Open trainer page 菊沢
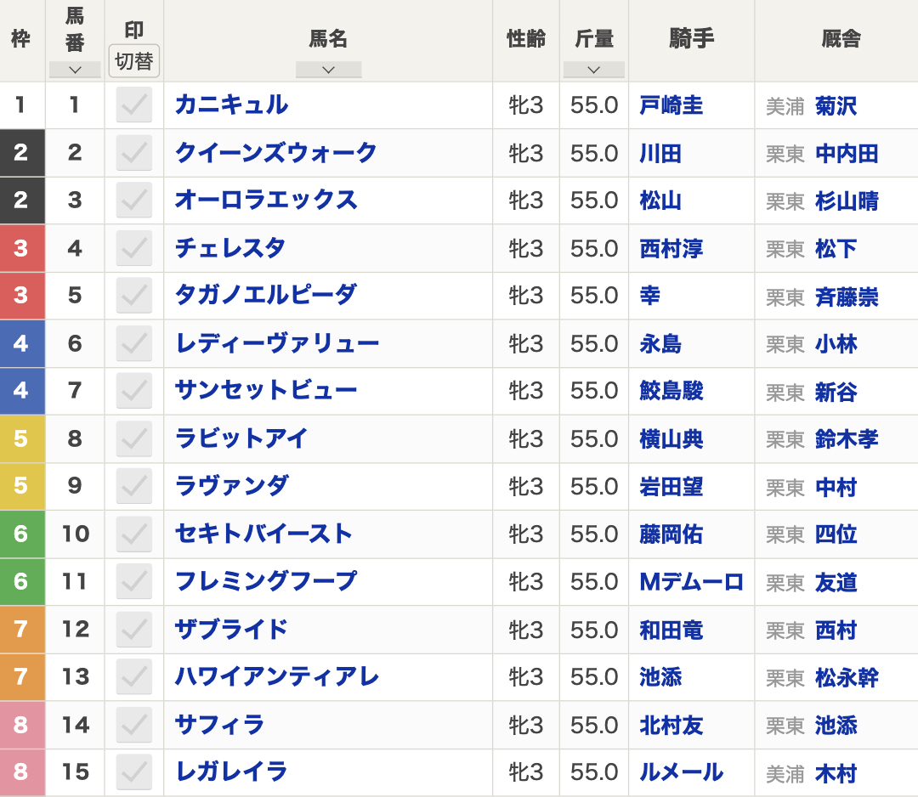 836,106
